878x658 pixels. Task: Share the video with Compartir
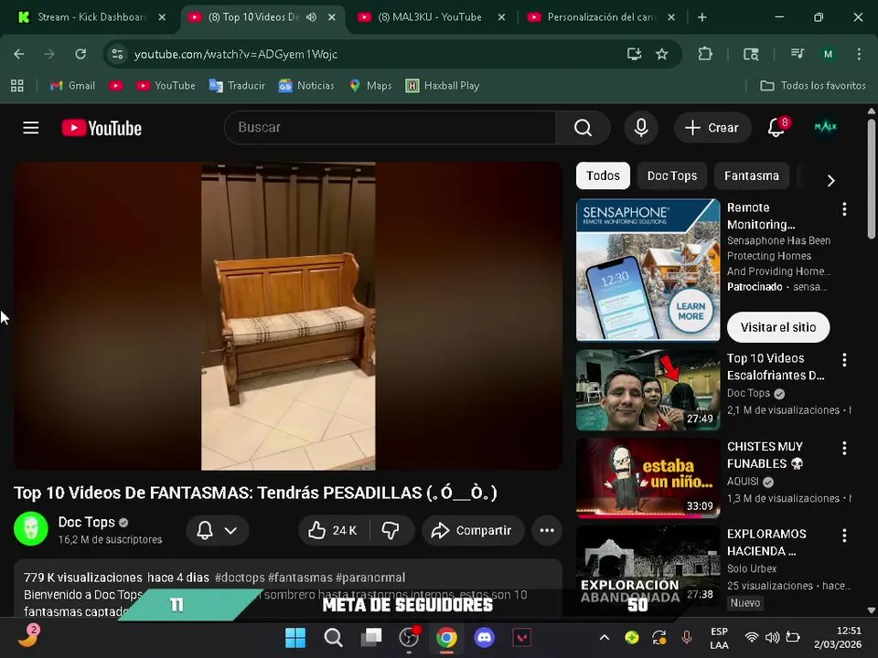tap(472, 530)
